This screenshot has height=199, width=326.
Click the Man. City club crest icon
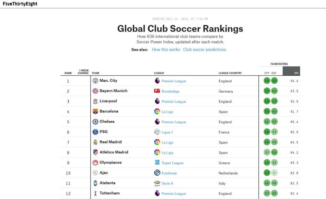[95, 81]
